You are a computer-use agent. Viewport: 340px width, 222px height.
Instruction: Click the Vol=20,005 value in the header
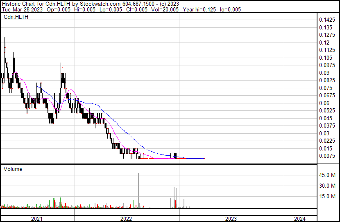[165, 9]
